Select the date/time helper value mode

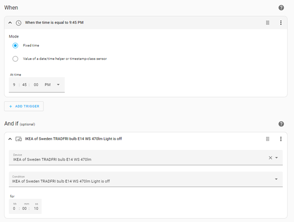[16, 59]
